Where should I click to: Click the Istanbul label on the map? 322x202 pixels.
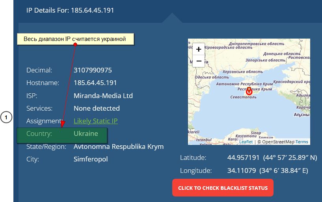tap(204, 140)
